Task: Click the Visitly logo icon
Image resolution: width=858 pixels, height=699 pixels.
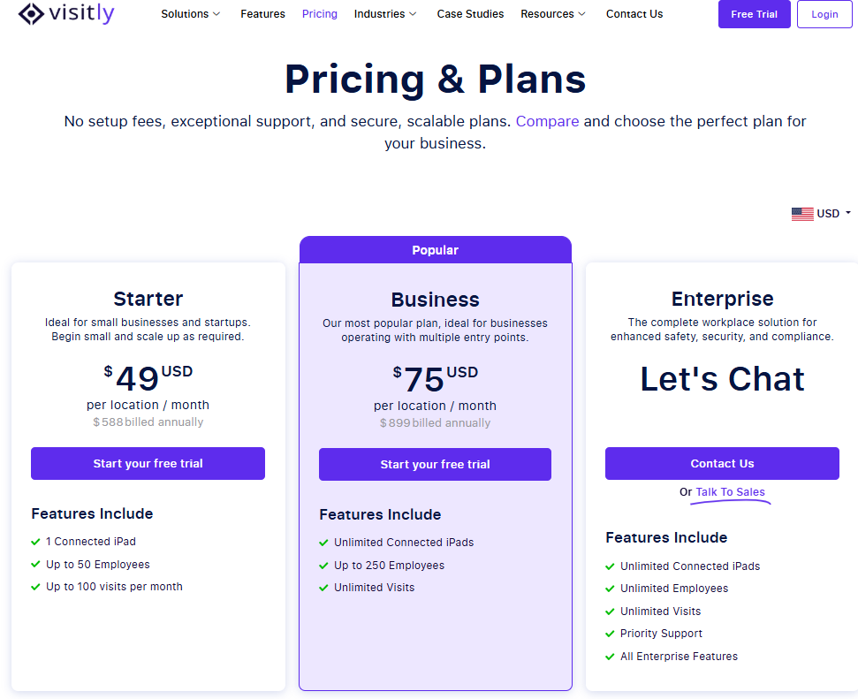Action: (31, 13)
